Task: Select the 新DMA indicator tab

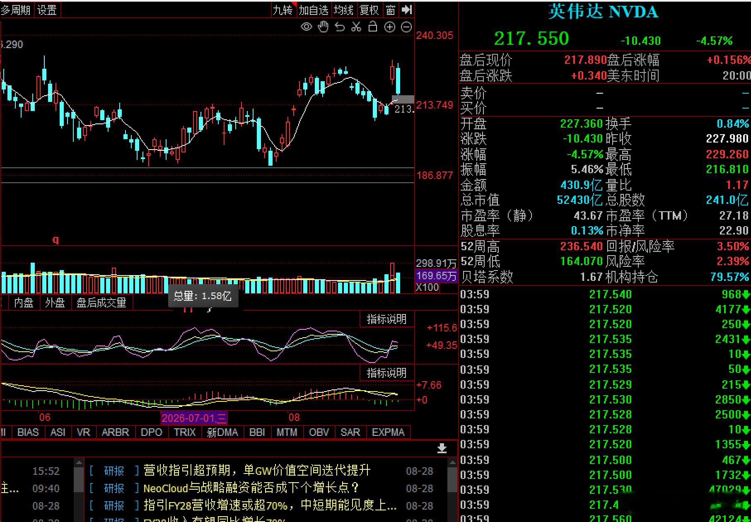Action: tap(222, 432)
